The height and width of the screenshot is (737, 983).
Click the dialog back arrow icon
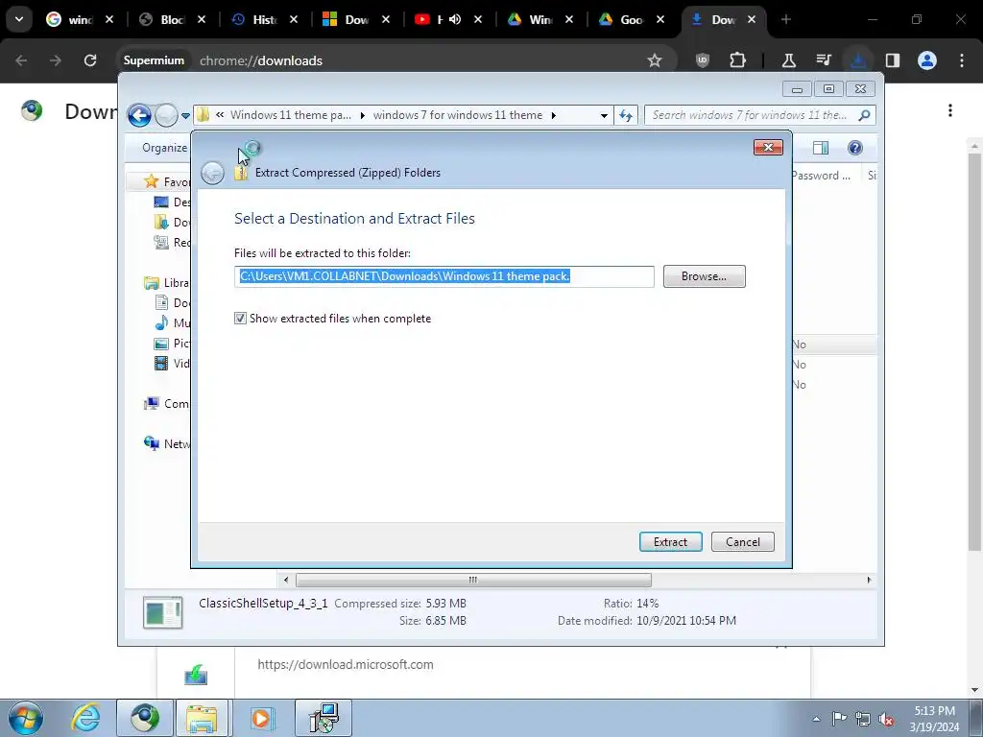point(212,173)
